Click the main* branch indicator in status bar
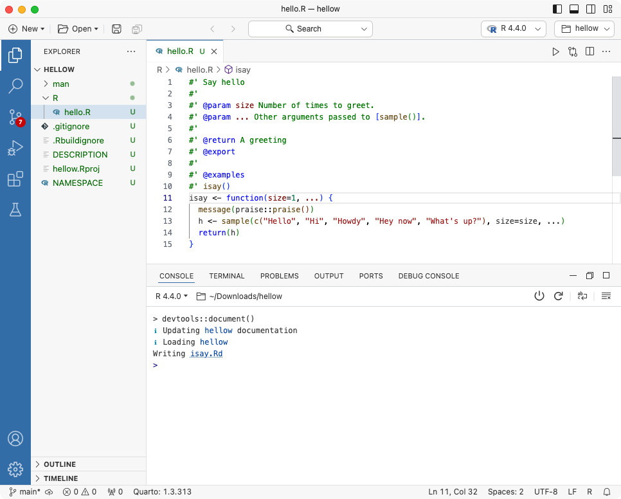The width and height of the screenshot is (621, 499). pos(24,491)
